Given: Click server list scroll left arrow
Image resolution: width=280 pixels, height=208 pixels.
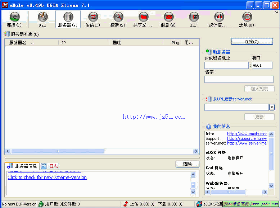Looking at the screenshot, I should pos(8,151).
